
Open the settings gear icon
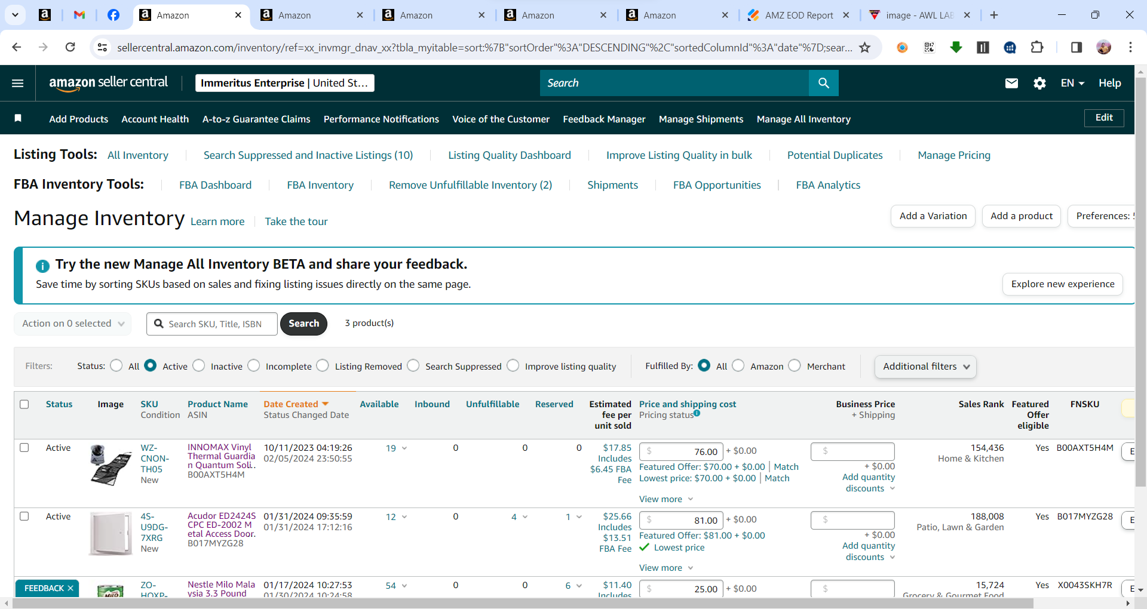pyautogui.click(x=1039, y=83)
